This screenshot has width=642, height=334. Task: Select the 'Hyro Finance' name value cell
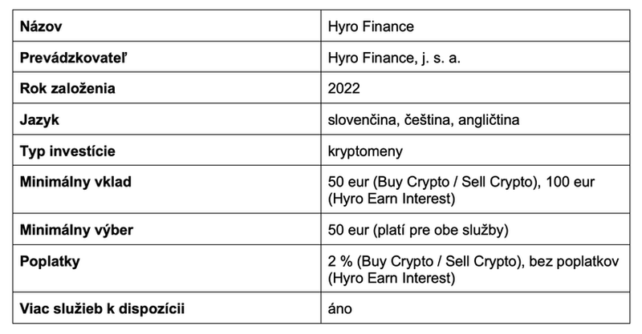[370, 27]
